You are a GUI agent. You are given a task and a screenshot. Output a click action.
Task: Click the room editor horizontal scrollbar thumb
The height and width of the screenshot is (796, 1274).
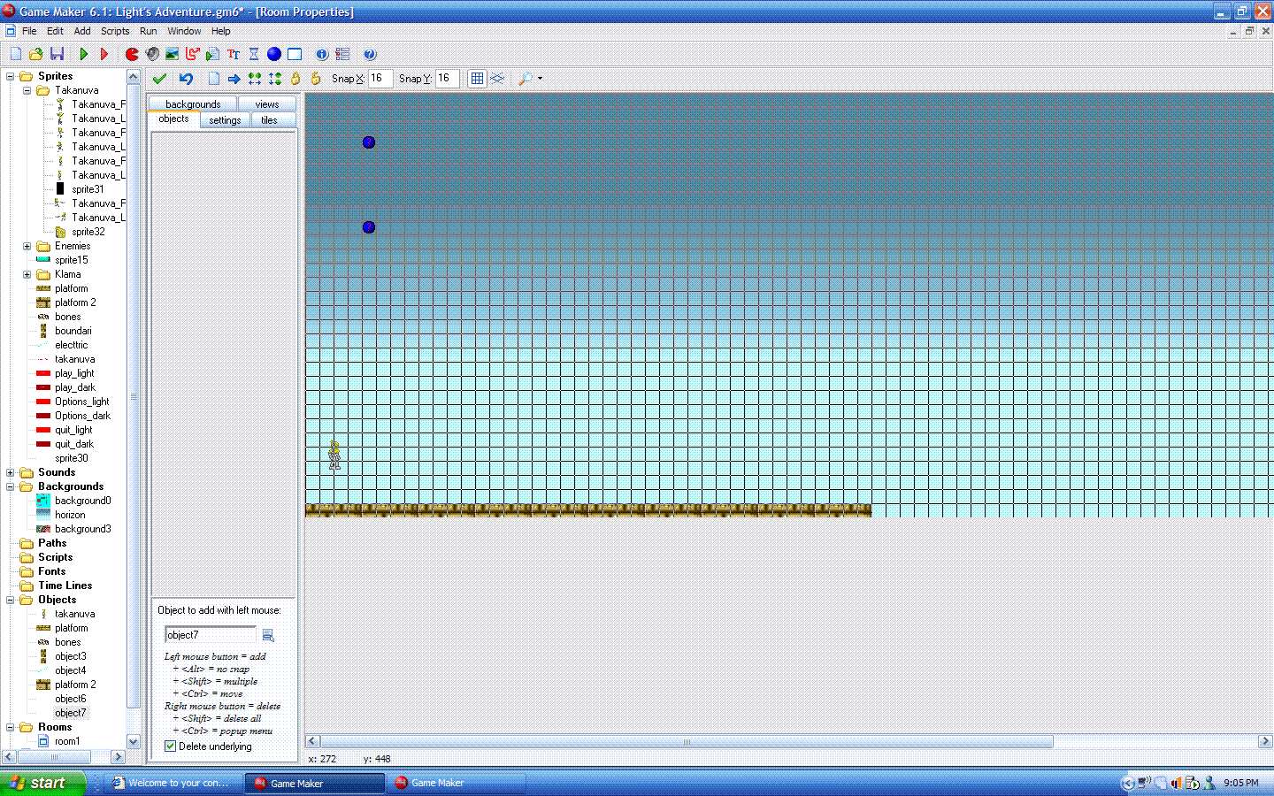pos(687,741)
